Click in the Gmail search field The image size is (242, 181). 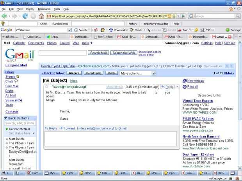pyautogui.click(x=63, y=53)
